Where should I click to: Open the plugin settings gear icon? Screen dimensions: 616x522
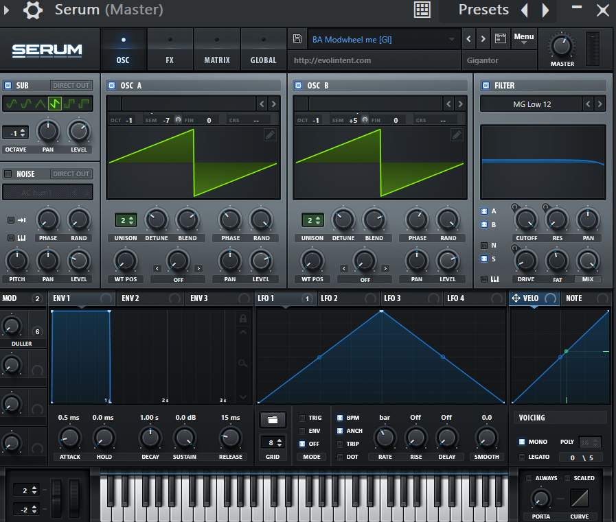tap(33, 10)
